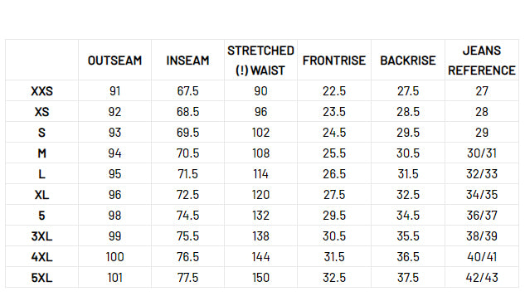This screenshot has width=525, height=306.
Task: Click the 3XL size row label
Action: 41,236
